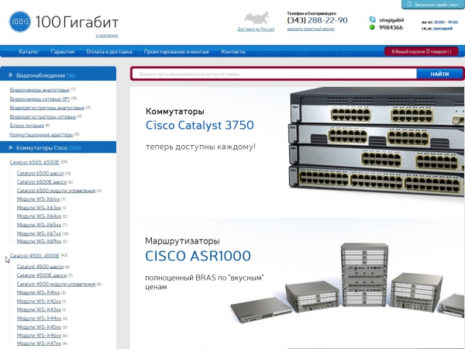This screenshot has height=349, width=465.
Task: Click the 100G round logo icon
Action: pos(20,22)
